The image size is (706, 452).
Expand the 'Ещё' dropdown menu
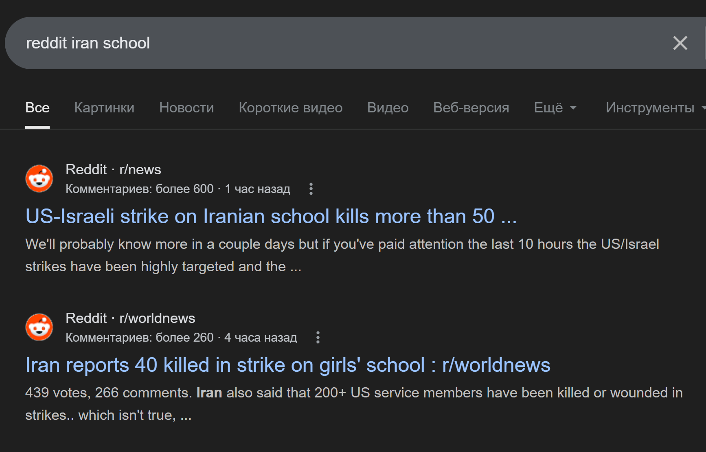pos(555,108)
